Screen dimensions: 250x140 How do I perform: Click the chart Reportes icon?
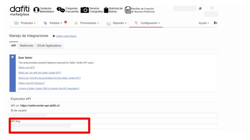(x=109, y=23)
